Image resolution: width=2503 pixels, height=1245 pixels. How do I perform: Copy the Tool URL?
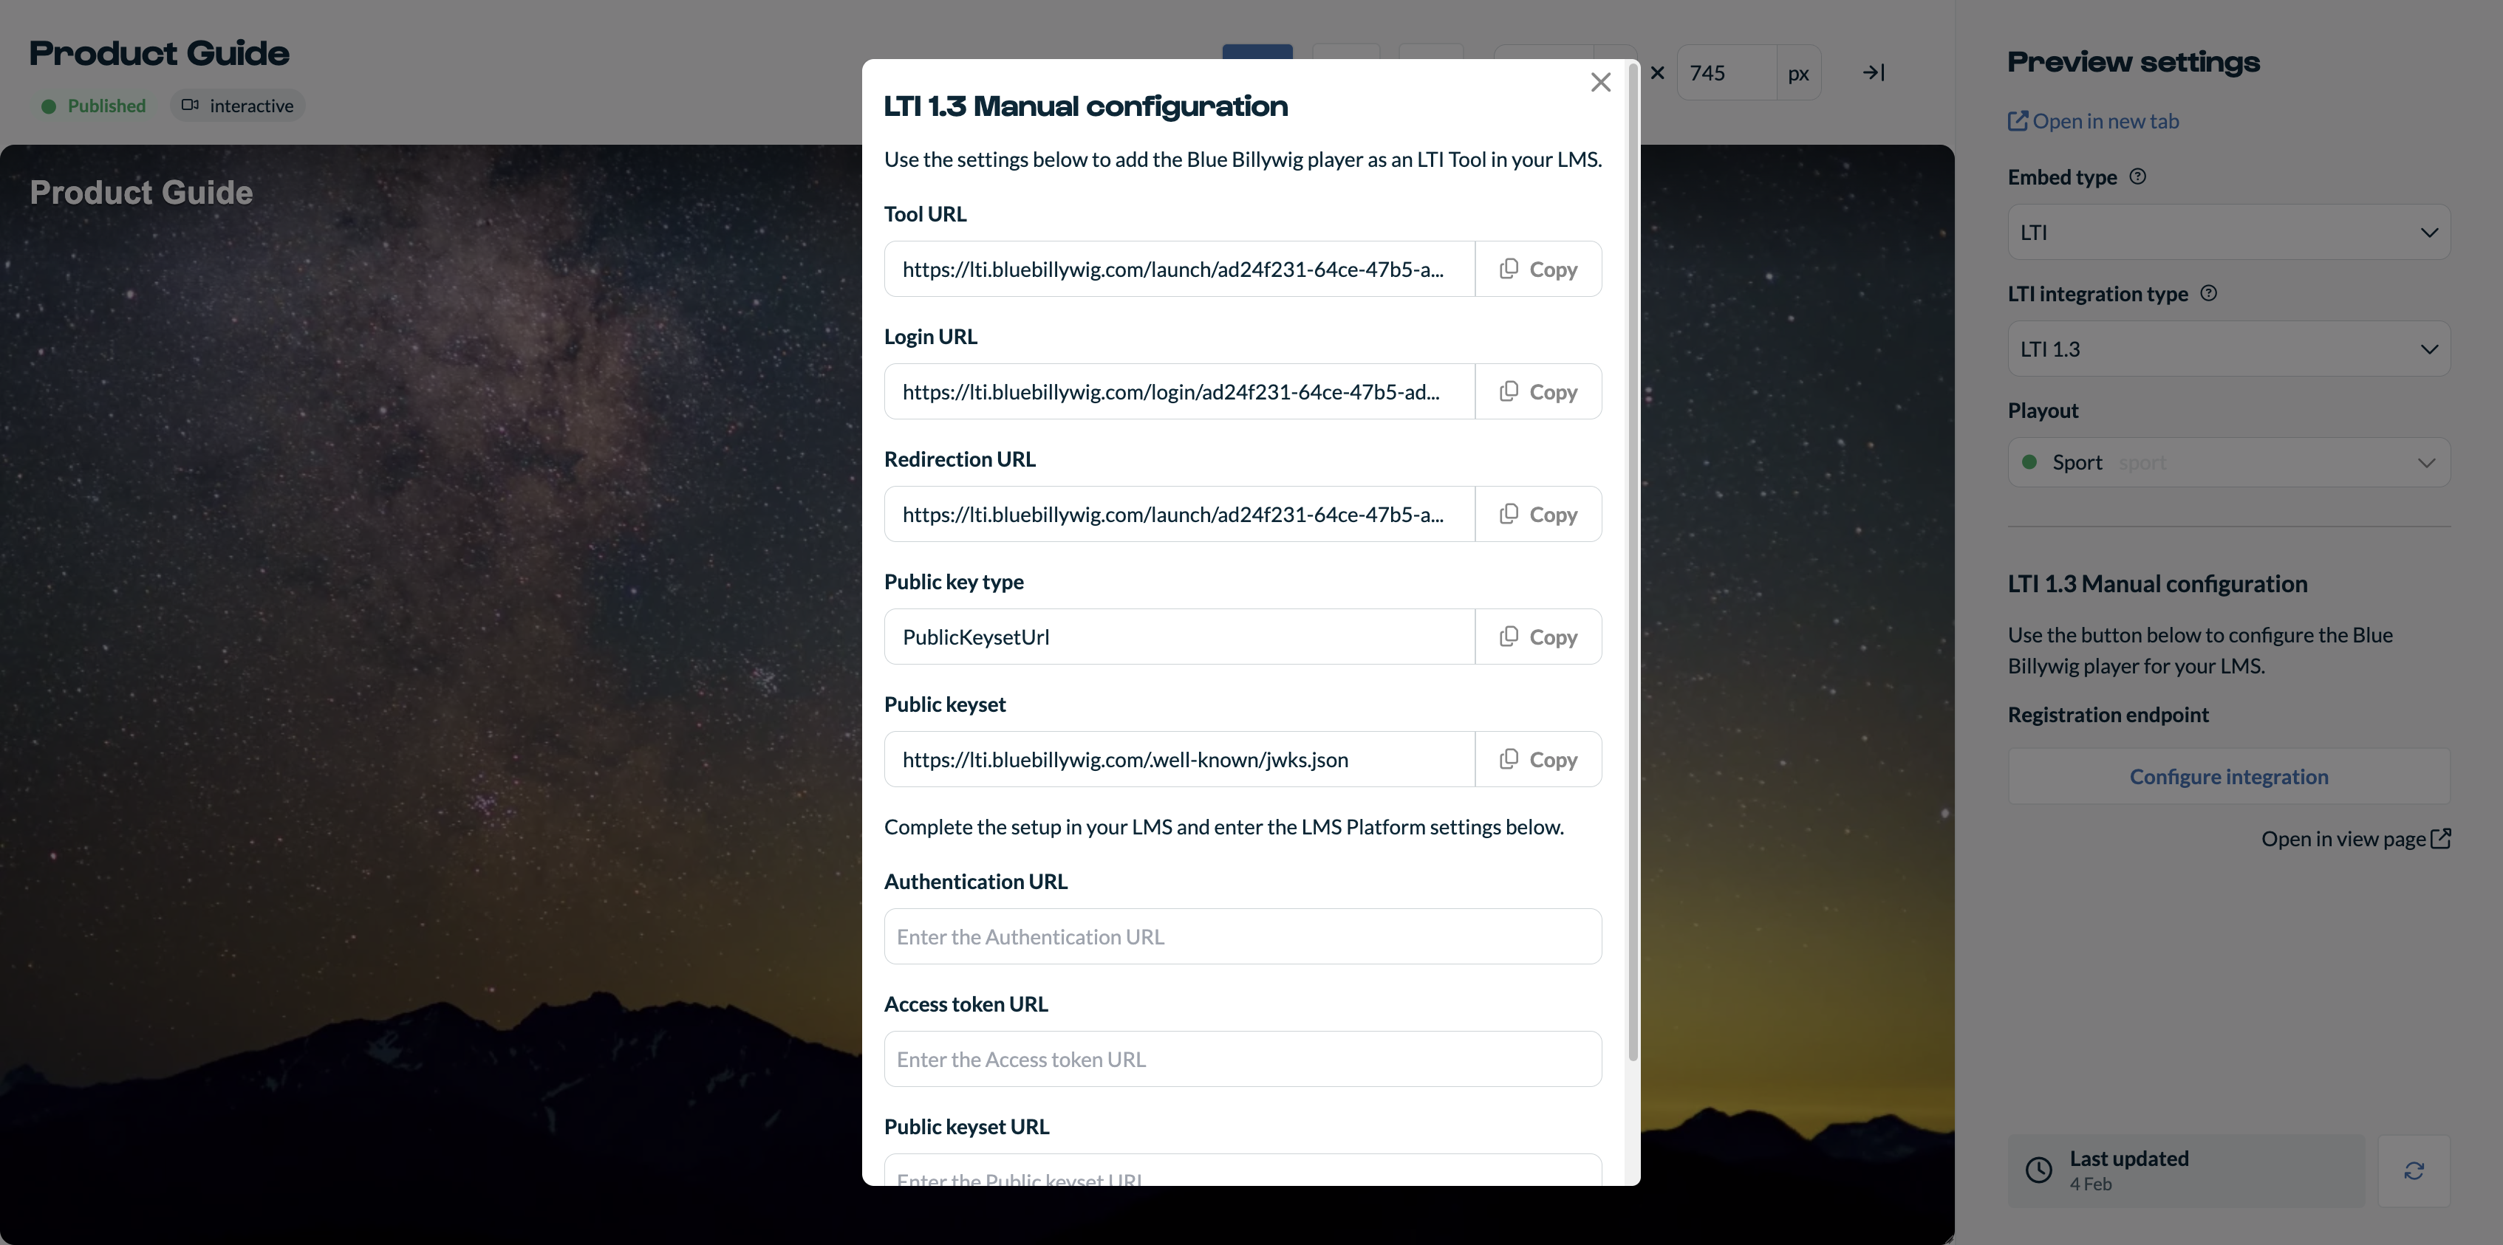click(x=1538, y=269)
